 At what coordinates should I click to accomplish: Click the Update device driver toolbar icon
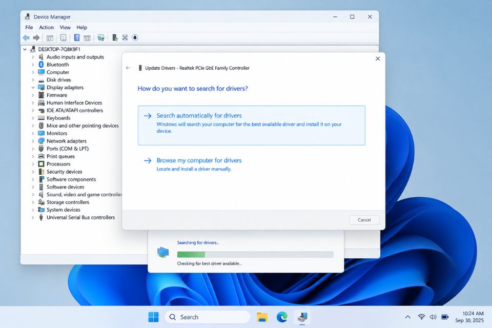tap(115, 37)
